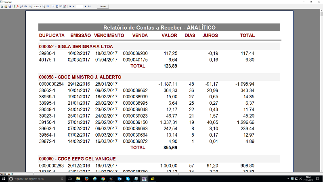Click the value 1.337,31
This screenshot has width=323, height=182.
[168, 123]
